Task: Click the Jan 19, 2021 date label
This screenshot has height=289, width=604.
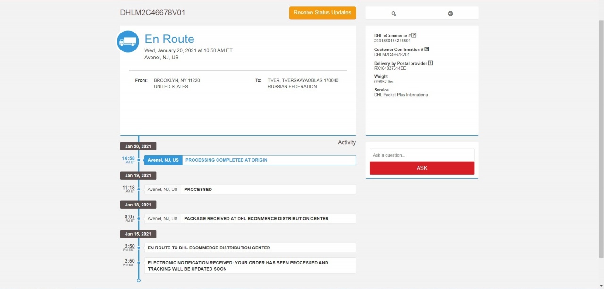Action: (138, 175)
